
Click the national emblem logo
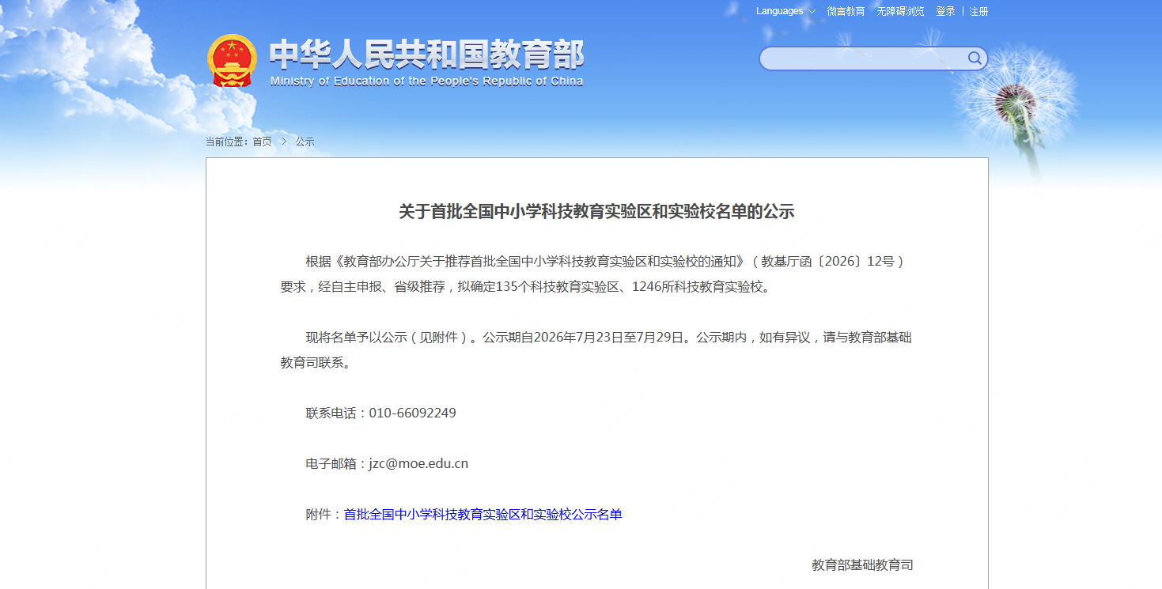click(232, 60)
